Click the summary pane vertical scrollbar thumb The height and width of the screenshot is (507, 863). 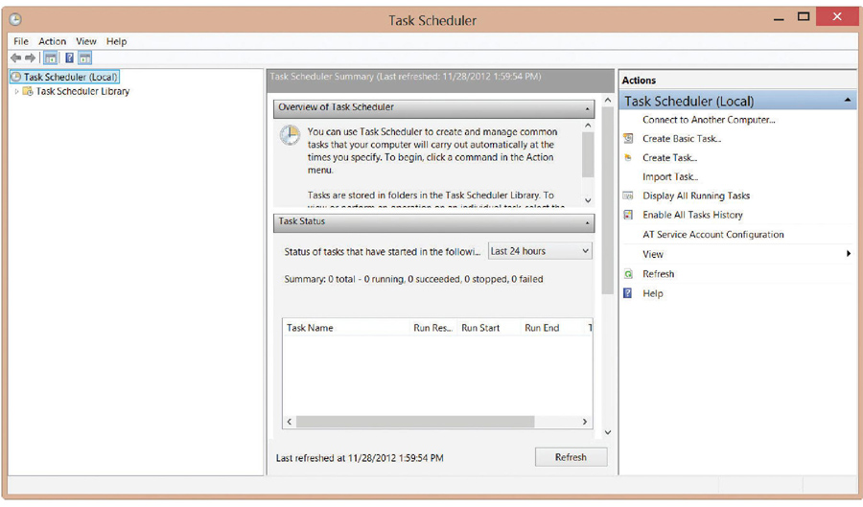tap(608, 200)
